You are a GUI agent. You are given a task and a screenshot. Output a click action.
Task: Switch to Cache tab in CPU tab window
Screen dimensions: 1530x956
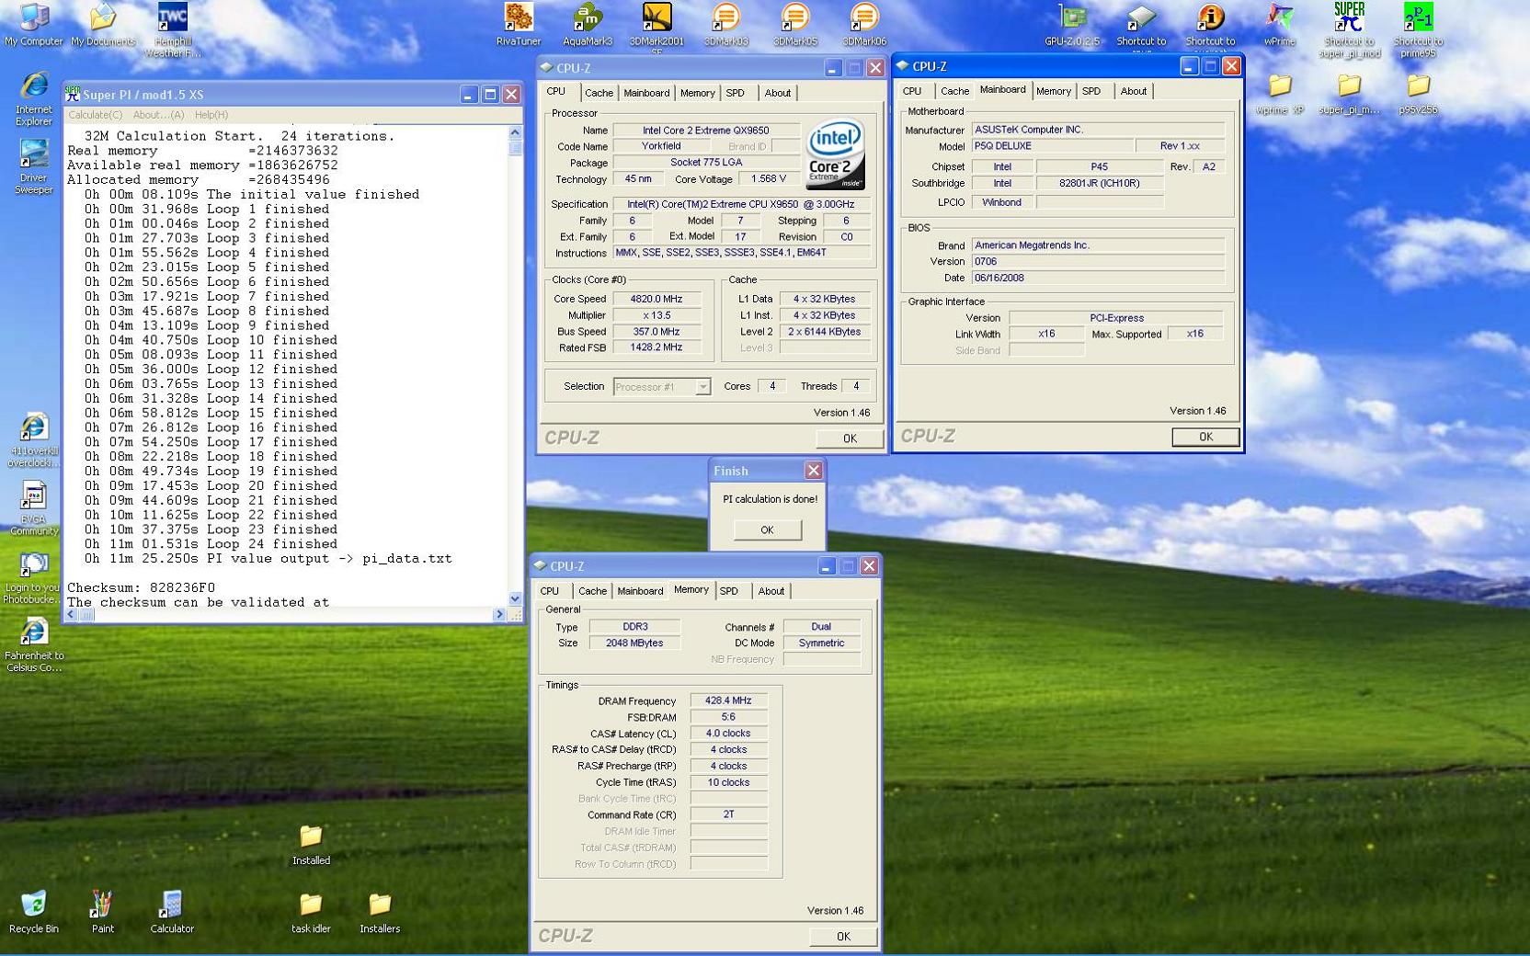[599, 93]
